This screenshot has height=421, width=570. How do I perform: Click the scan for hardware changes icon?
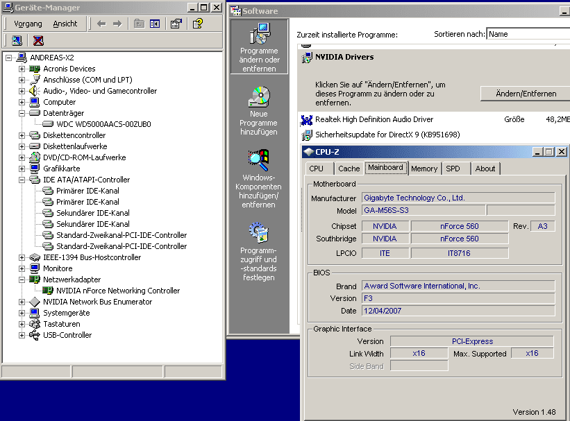click(17, 40)
